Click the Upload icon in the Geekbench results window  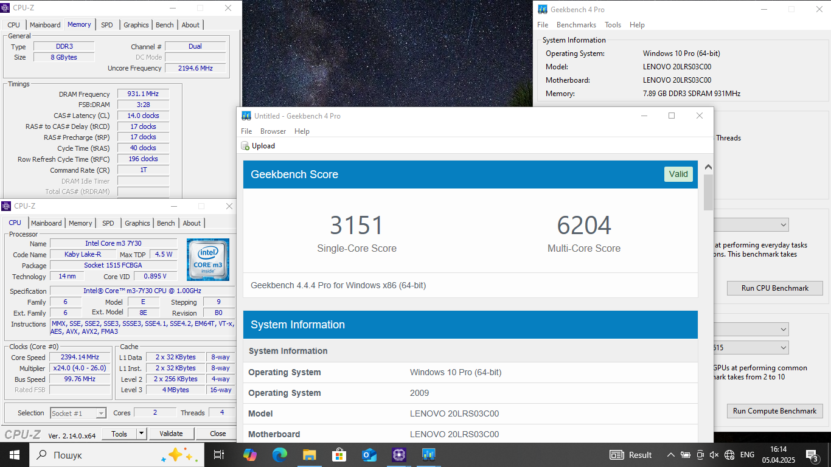245,146
